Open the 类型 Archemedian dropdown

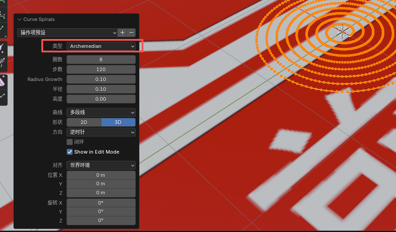101,46
